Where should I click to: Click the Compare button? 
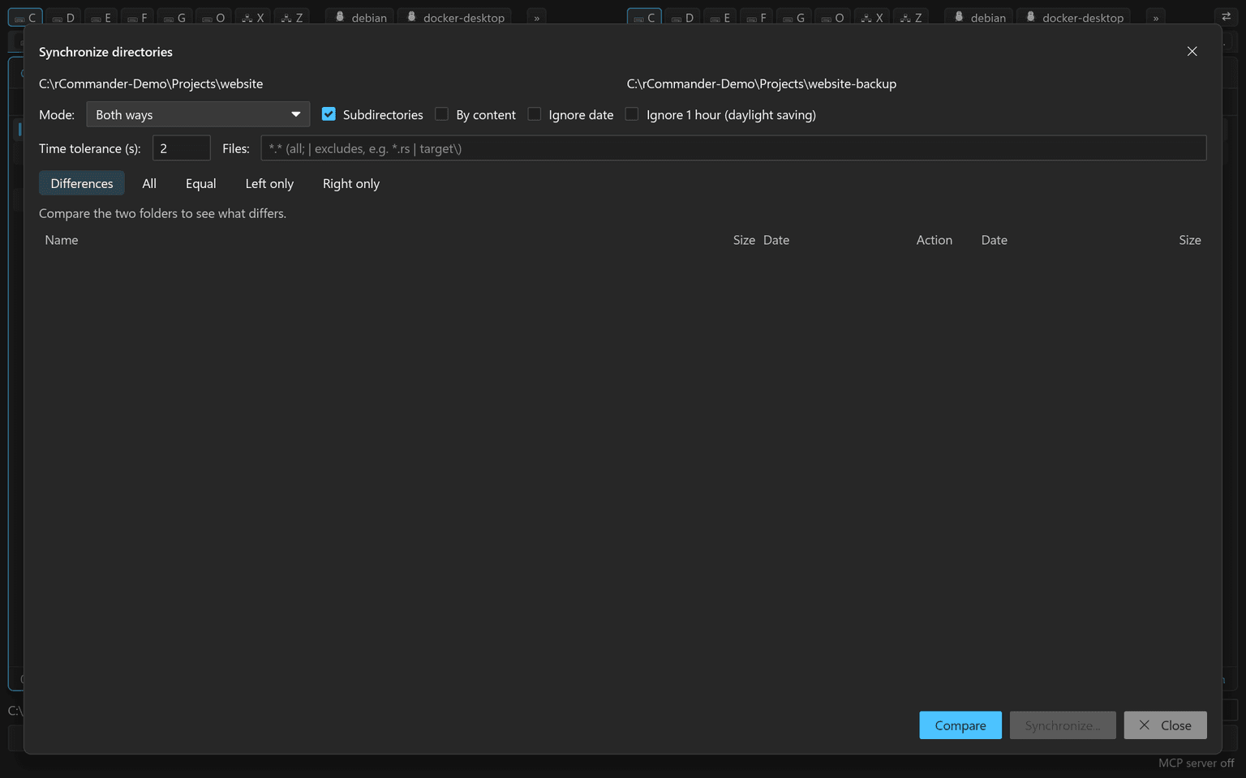(960, 725)
